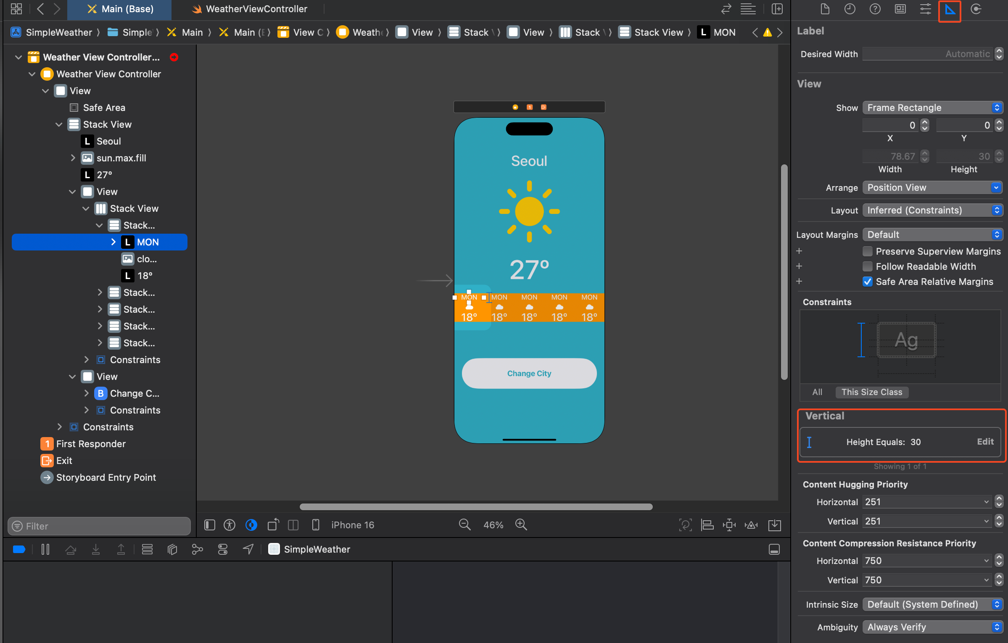Click the outline Filter text field
The width and height of the screenshot is (1008, 643).
tap(99, 526)
